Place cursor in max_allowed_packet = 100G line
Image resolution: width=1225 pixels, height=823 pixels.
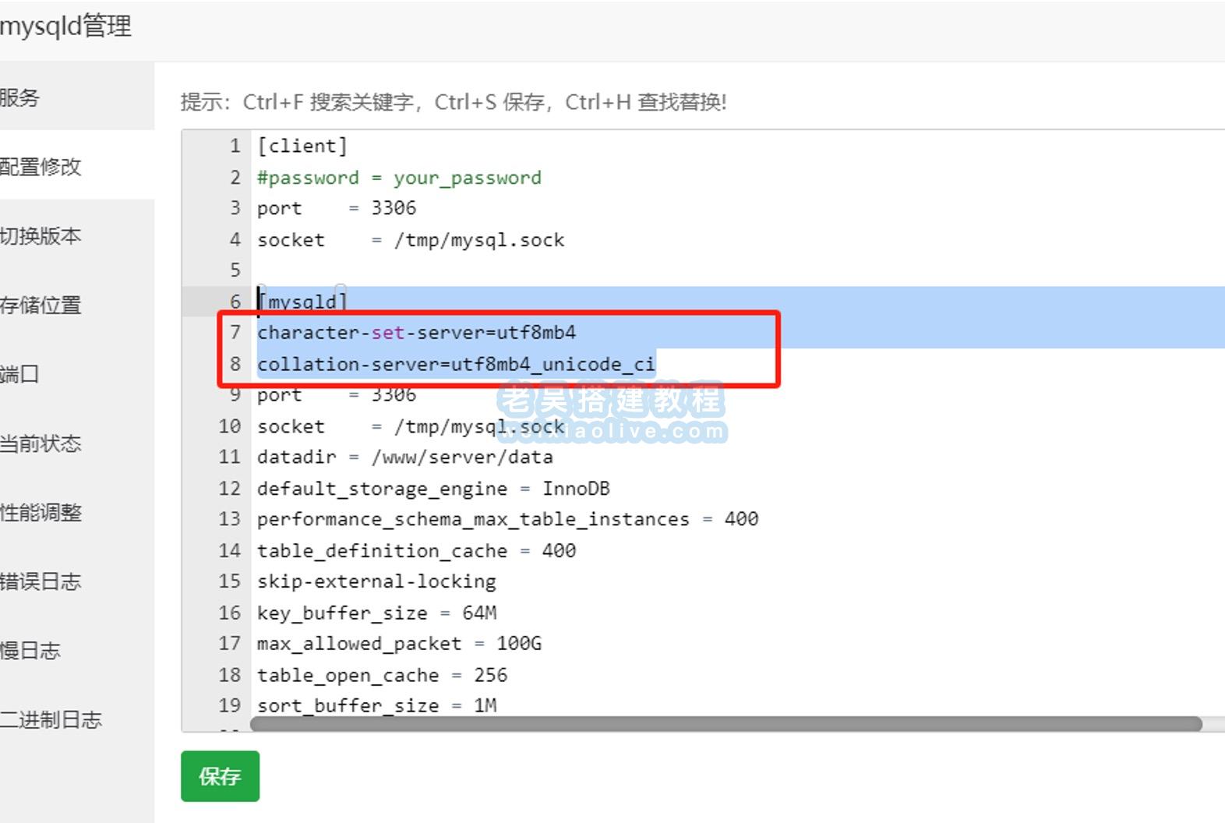[399, 644]
